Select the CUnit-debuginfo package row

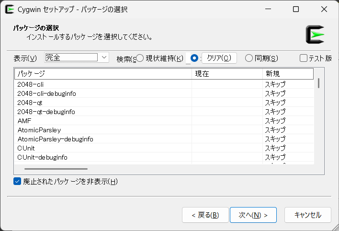click(164, 157)
